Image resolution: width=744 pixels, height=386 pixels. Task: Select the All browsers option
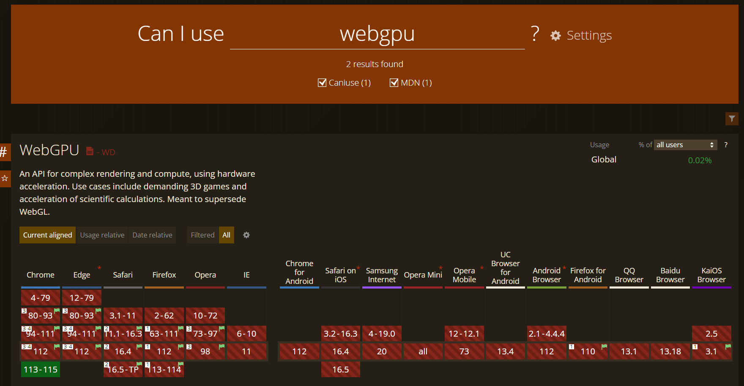click(x=227, y=235)
